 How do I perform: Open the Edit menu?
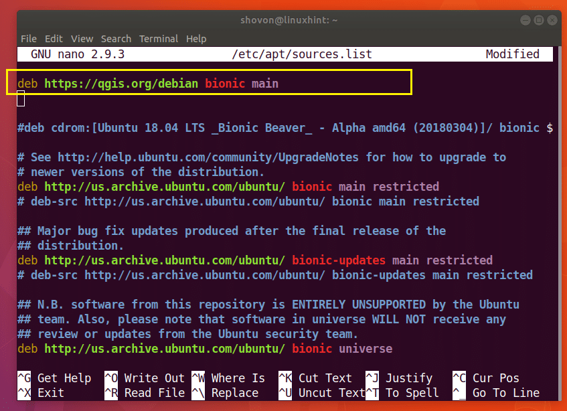(54, 39)
